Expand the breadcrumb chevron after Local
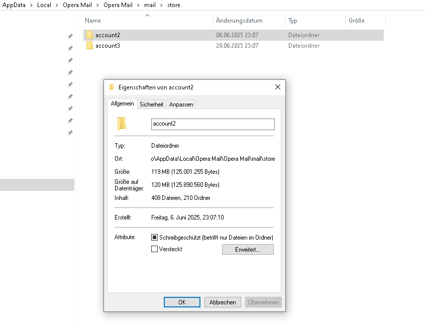This screenshot has height=328, width=425. point(57,5)
